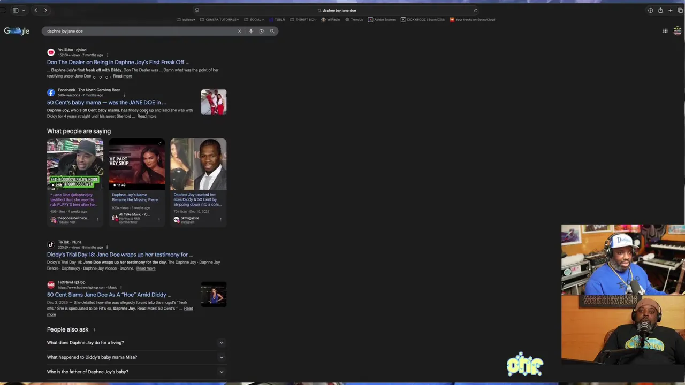Play the All Talks Music video thumbnail

pyautogui.click(x=137, y=164)
